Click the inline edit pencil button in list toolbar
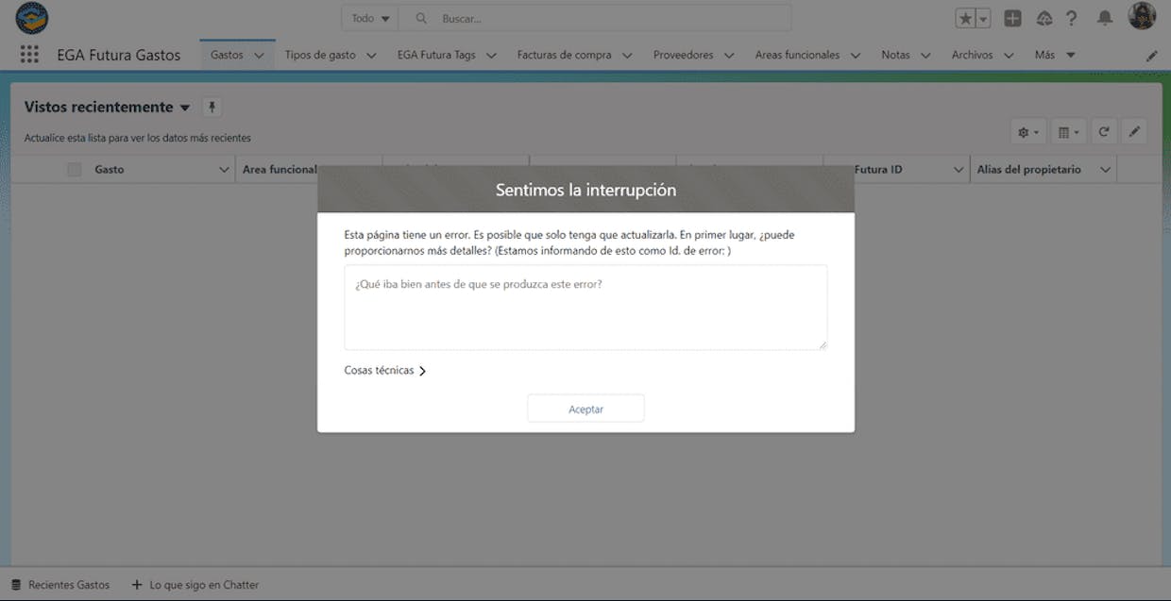 (x=1134, y=132)
